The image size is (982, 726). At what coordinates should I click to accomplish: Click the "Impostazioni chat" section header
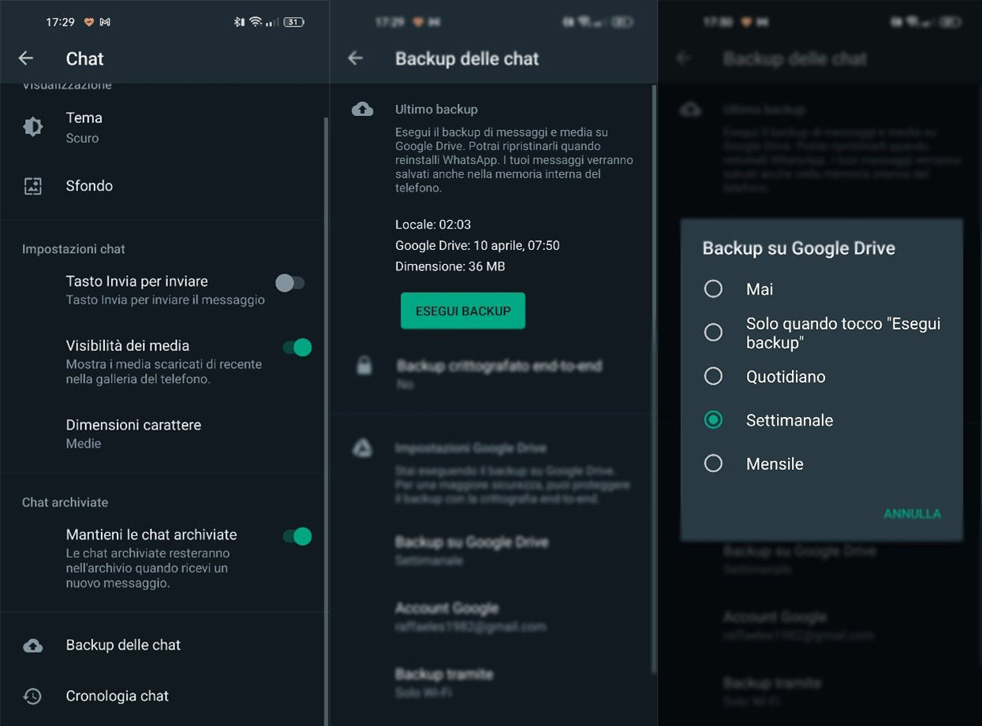click(x=73, y=249)
